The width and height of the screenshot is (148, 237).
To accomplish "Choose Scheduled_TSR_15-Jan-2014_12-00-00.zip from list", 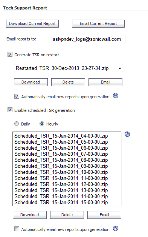I will (x=61, y=184).
